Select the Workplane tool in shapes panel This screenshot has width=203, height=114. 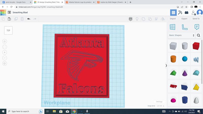click(x=173, y=27)
